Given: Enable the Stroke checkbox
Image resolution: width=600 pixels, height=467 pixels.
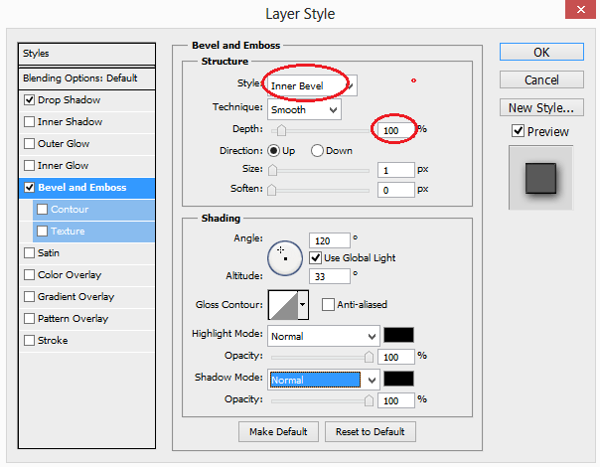Looking at the screenshot, I should coord(29,340).
